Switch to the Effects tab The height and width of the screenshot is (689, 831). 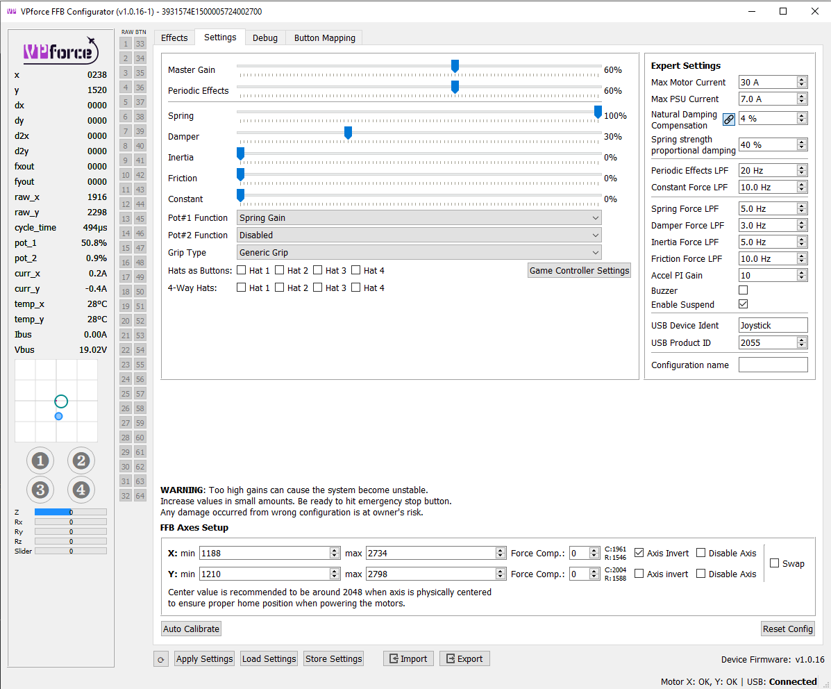click(x=174, y=38)
